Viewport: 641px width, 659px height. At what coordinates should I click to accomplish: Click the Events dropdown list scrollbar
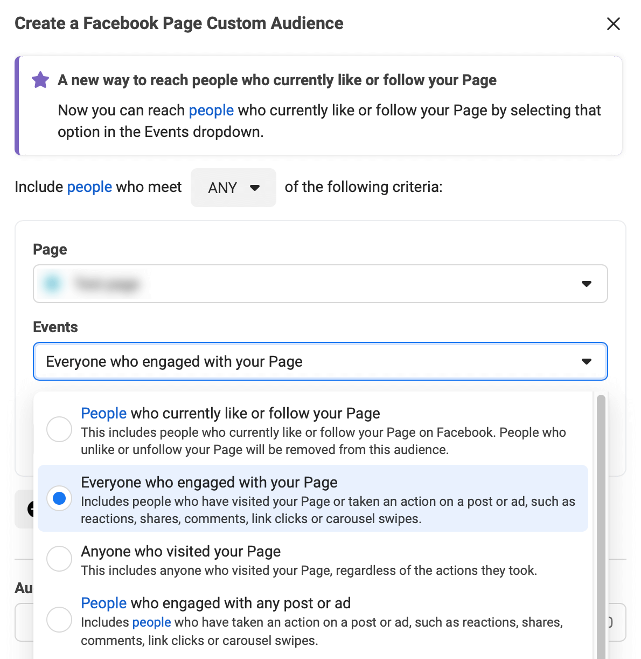pos(601,526)
